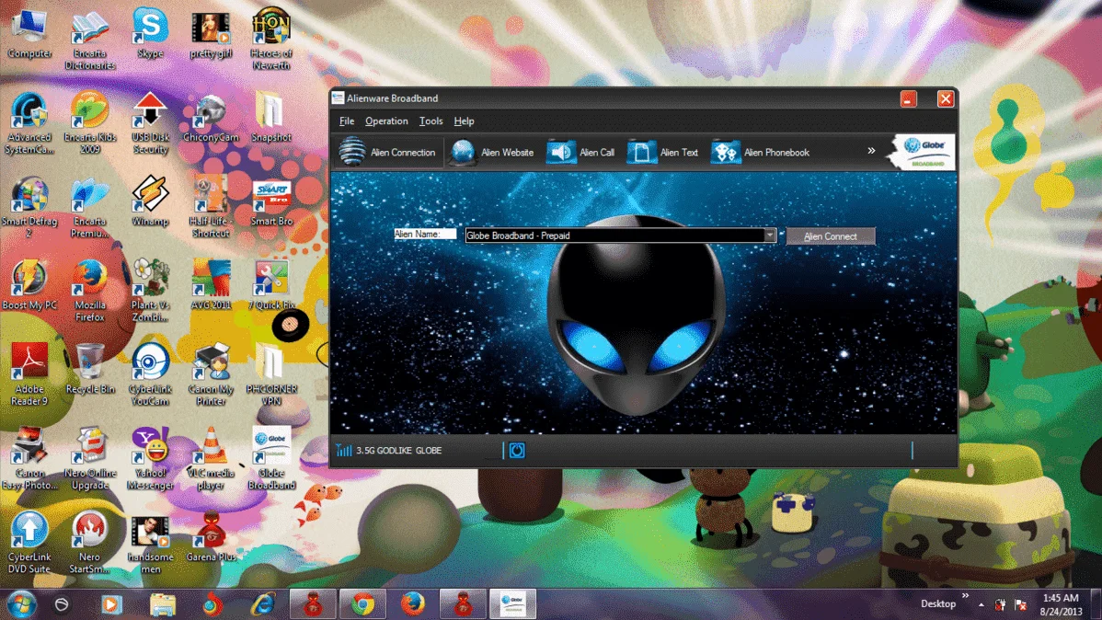The image size is (1102, 620).
Task: Click the 3.5G GODLIKE GLOBE status text
Action: tap(398, 450)
